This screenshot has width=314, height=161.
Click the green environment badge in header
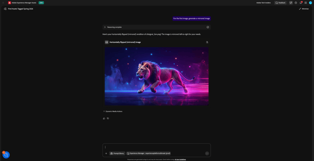pyautogui.click(x=41, y=3)
